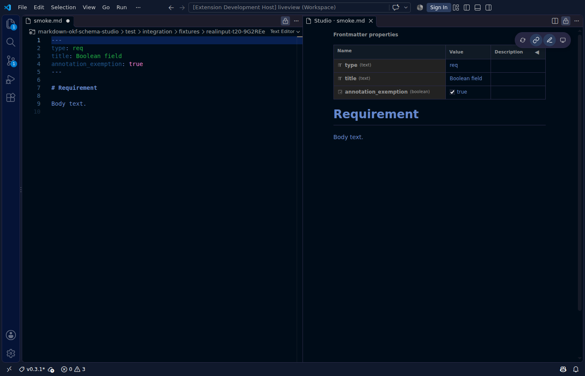Open the Manage gear icon

click(11, 353)
